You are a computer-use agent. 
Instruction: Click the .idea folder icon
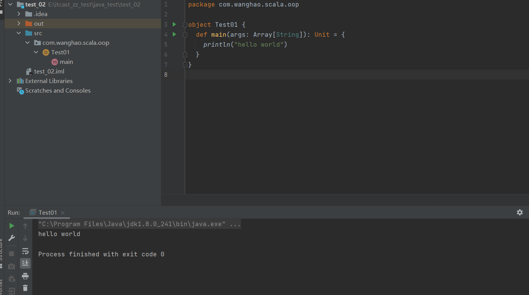pos(29,14)
